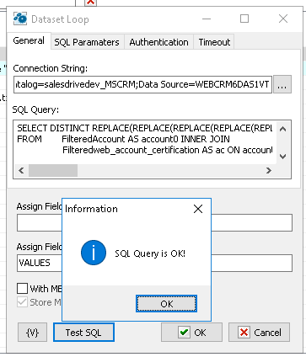Click the 'SQL Query:' label

coord(35,109)
